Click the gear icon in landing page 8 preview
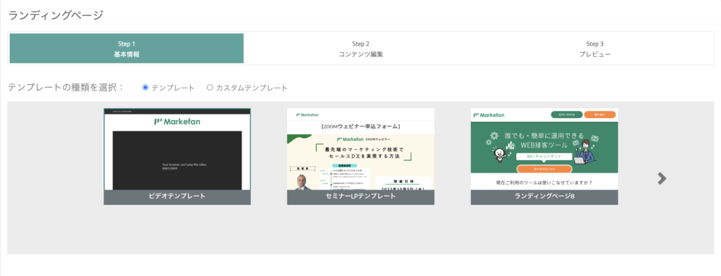This screenshot has height=276, width=721. coord(495,136)
